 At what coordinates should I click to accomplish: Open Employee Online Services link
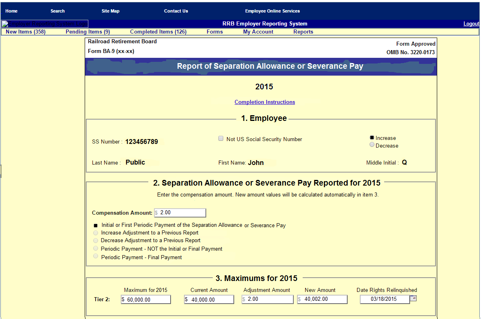point(272,11)
